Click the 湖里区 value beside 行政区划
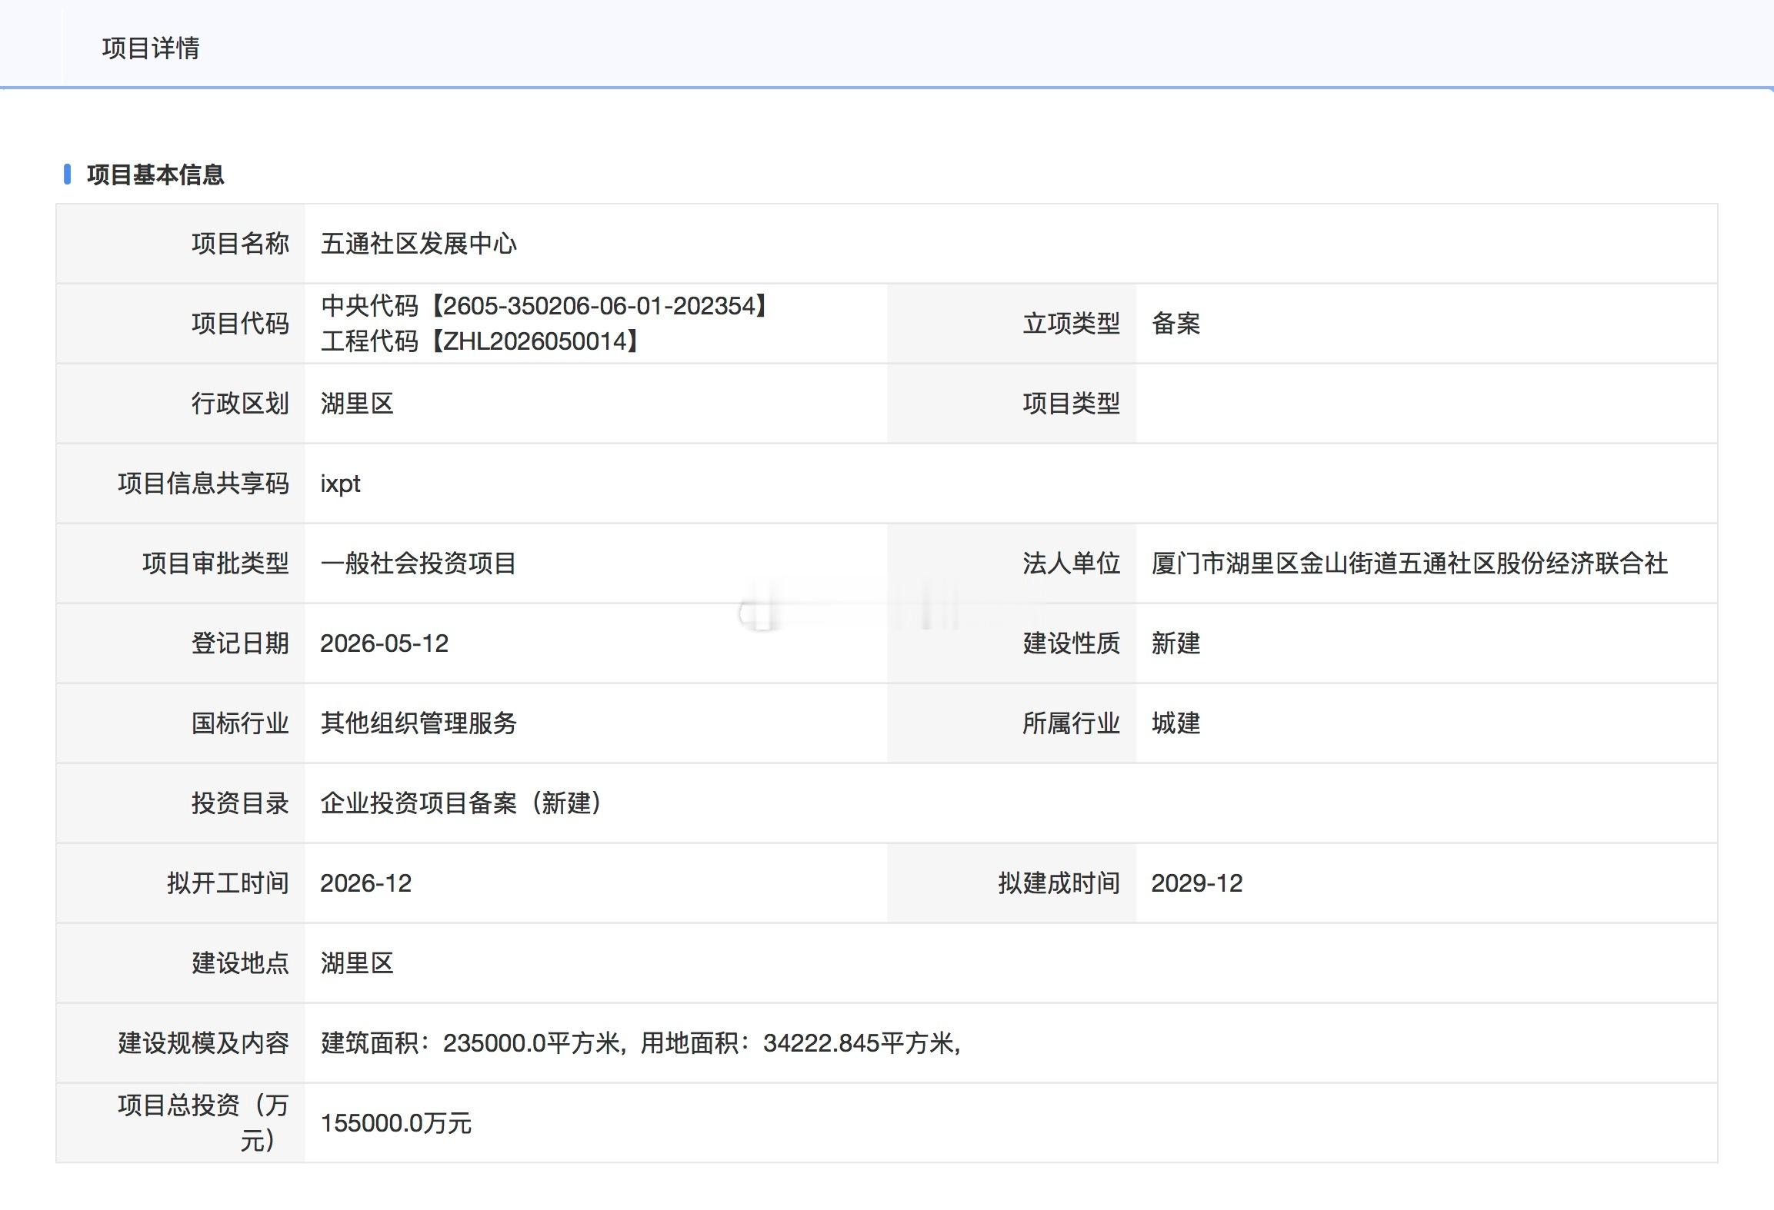 [x=357, y=404]
